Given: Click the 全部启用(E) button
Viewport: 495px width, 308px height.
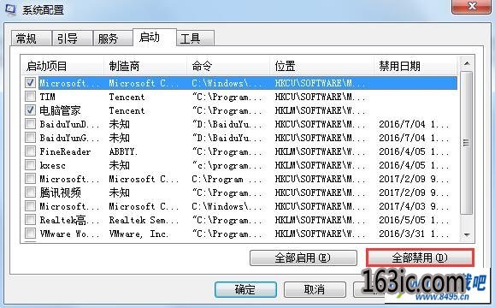Looking at the screenshot, I should click(x=303, y=258).
